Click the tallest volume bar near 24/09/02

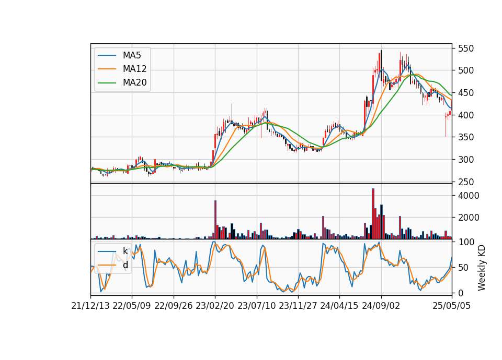click(x=373, y=214)
